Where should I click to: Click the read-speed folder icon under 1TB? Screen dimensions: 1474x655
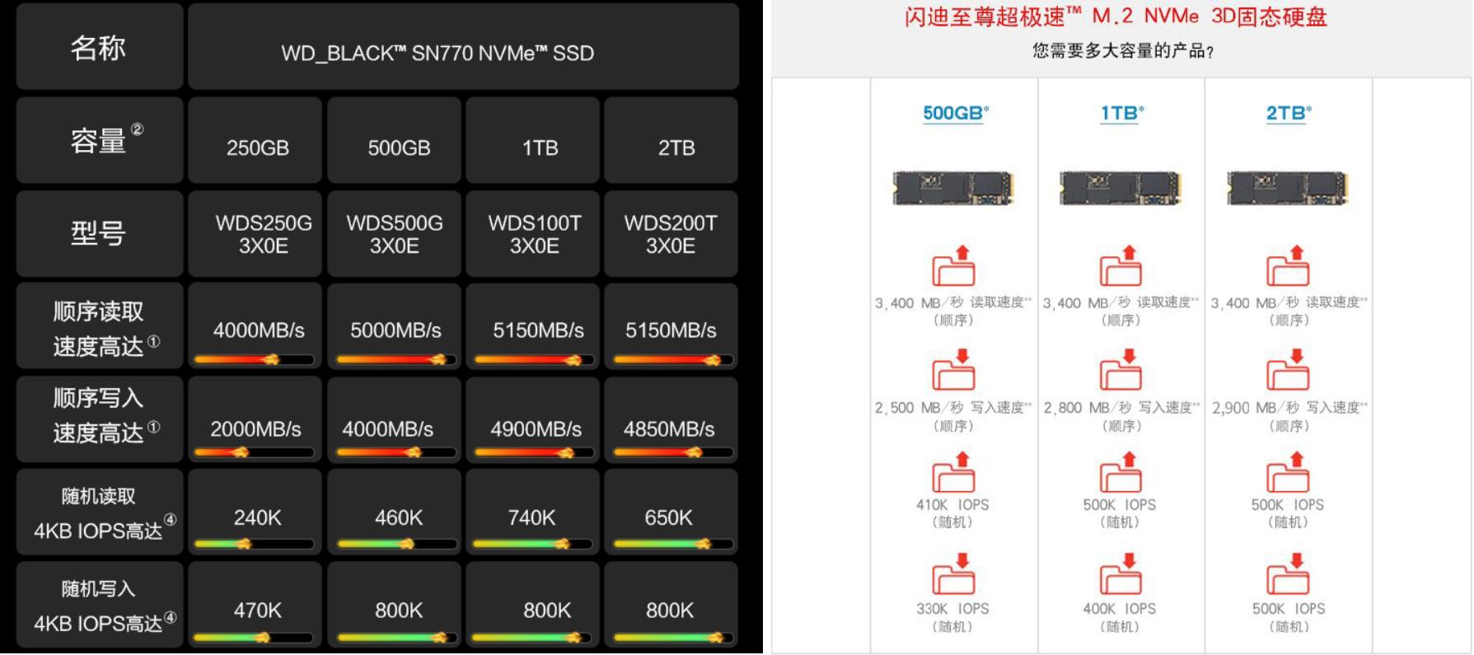(x=1121, y=265)
